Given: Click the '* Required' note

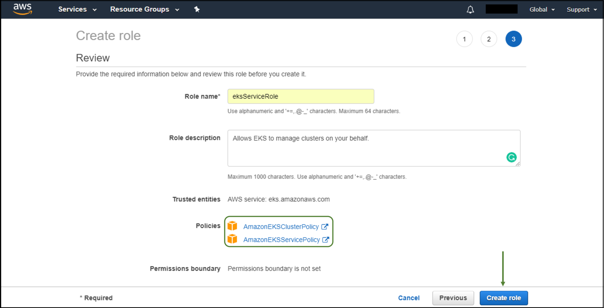Looking at the screenshot, I should [x=96, y=298].
